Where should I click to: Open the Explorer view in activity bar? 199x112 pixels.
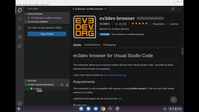tap(20, 10)
